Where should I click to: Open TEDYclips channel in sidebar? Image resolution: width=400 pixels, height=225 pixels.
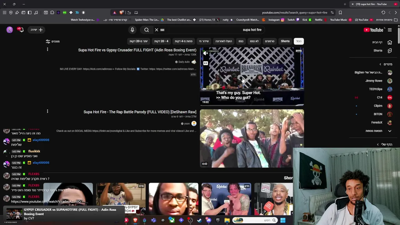[x=380, y=89]
